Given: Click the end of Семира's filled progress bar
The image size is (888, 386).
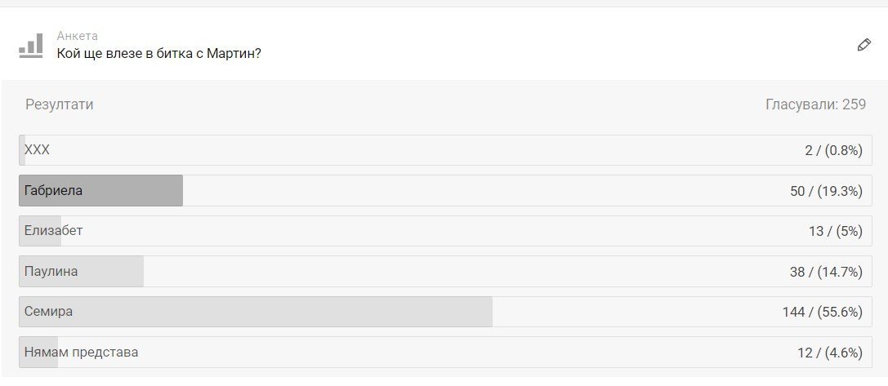Looking at the screenshot, I should tap(489, 312).
